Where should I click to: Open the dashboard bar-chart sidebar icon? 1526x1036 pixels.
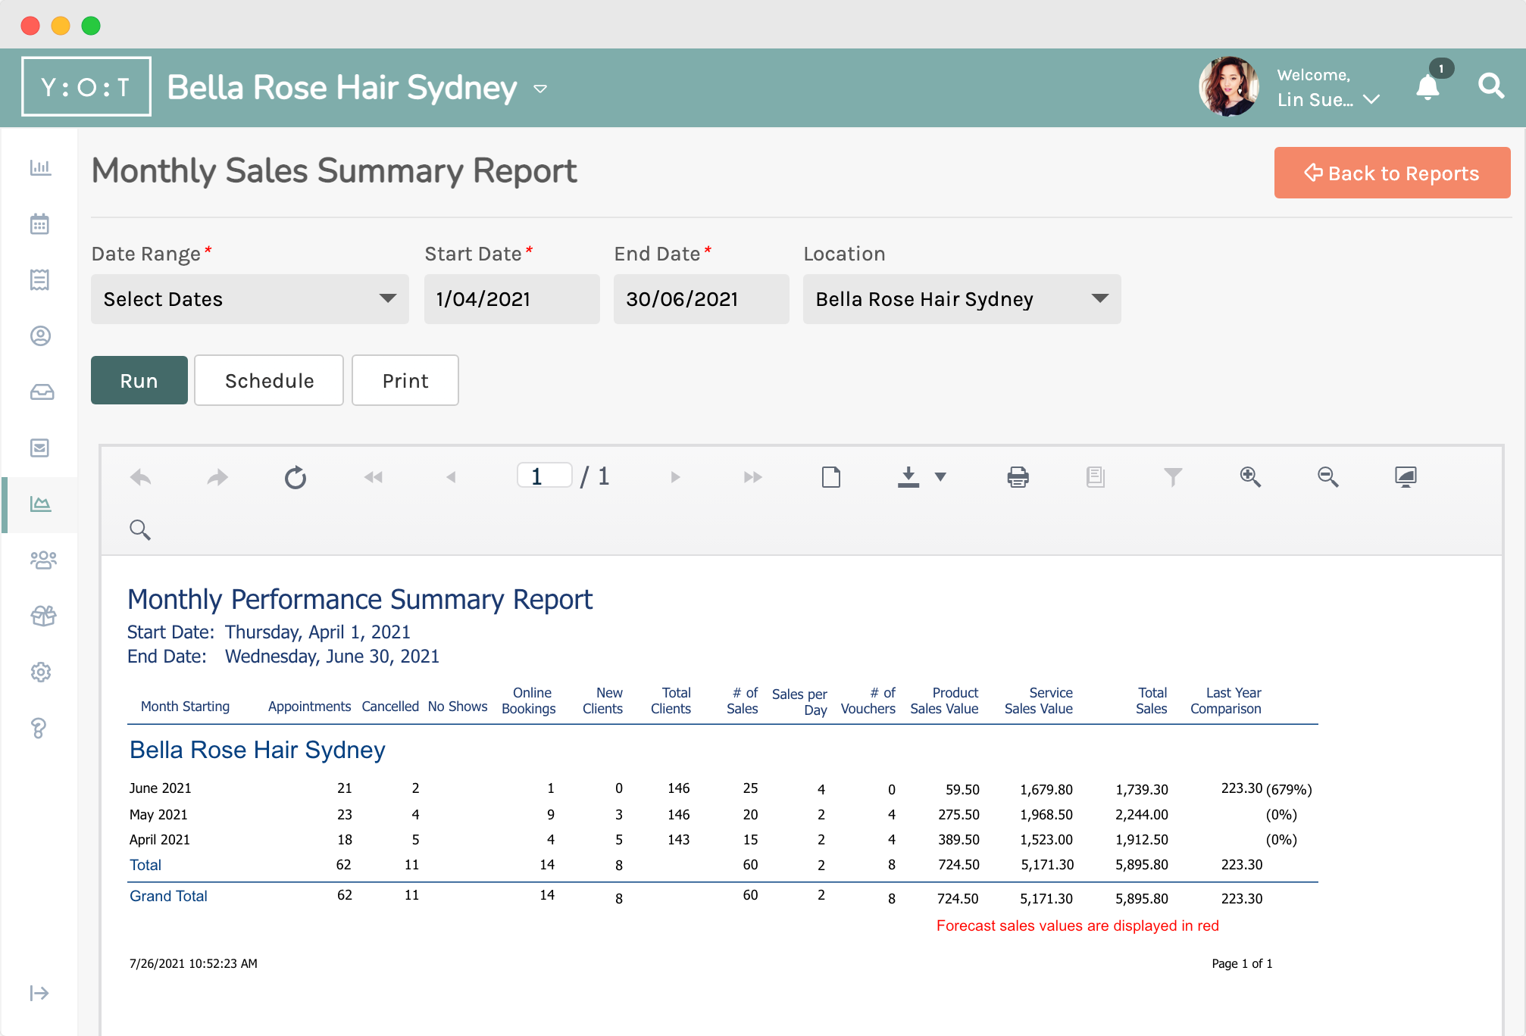coord(40,168)
